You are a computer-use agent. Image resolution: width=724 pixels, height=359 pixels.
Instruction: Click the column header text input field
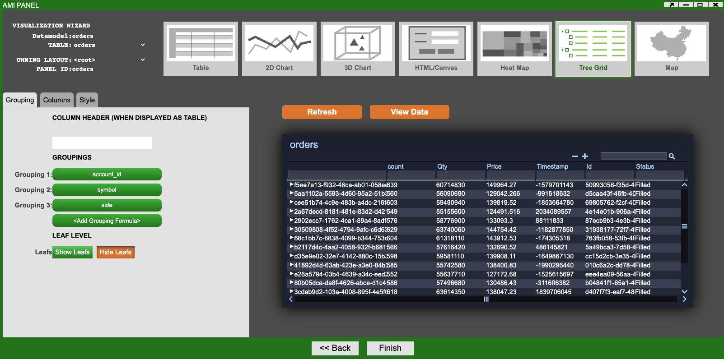click(x=102, y=143)
